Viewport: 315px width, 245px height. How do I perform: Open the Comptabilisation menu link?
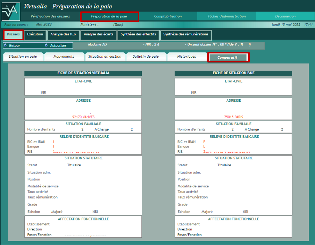point(168,16)
